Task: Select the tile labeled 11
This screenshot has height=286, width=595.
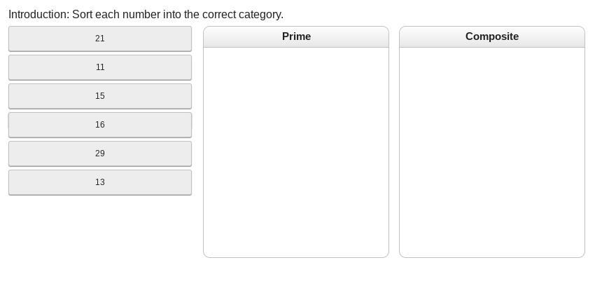Action: [100, 67]
